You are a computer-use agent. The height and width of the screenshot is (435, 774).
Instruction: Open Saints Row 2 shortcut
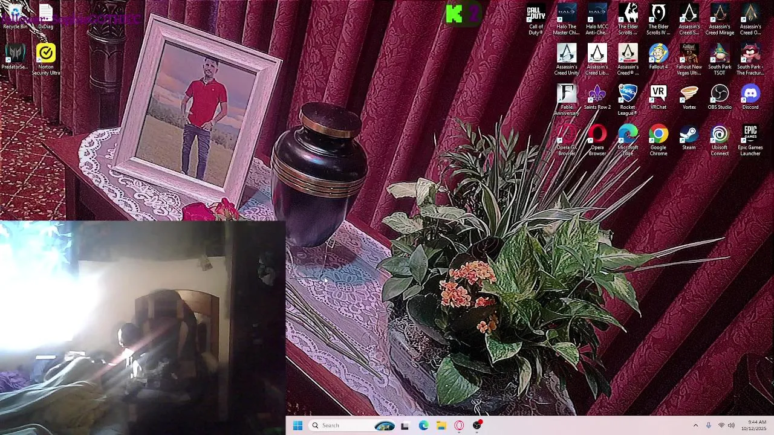coord(597,97)
